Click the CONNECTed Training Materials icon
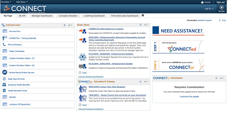The image size is (228, 128). [x=5, y=38]
